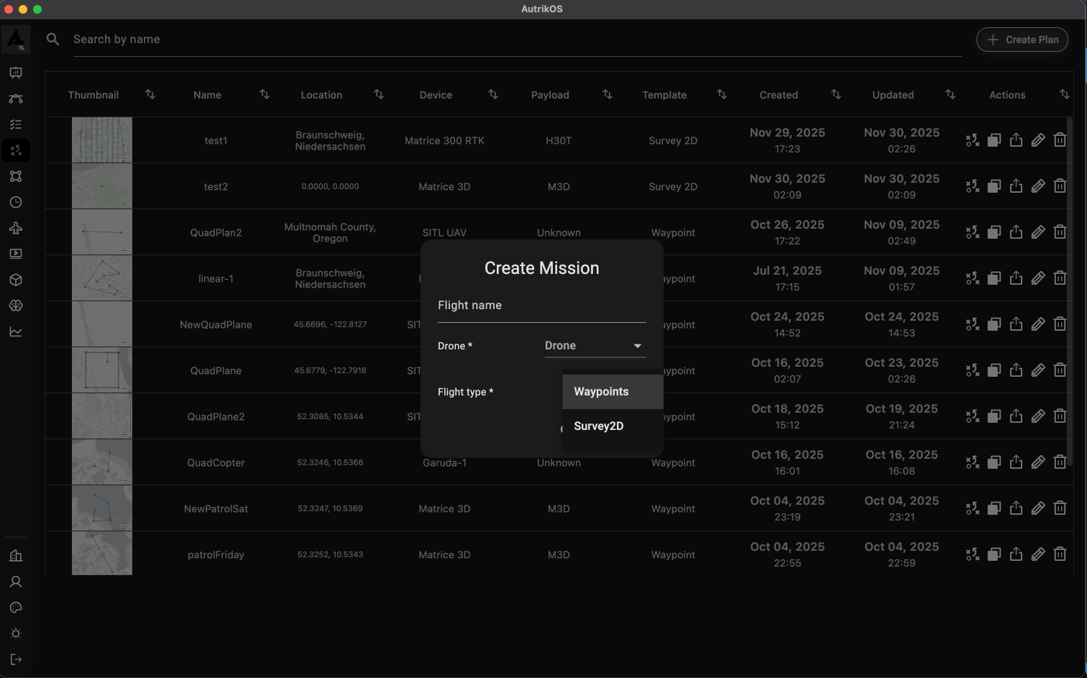Toggle sort order on the Name column
This screenshot has height=678, width=1087.
click(x=264, y=94)
